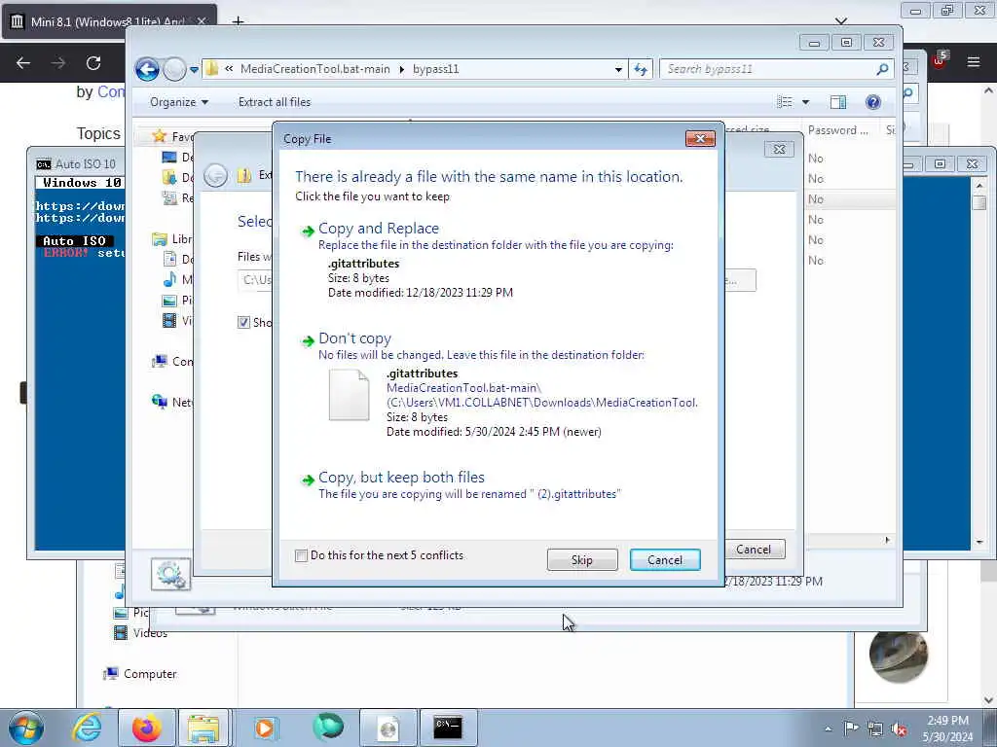Select Pictures library icon in navigation pane
997x747 pixels.
[x=169, y=301]
